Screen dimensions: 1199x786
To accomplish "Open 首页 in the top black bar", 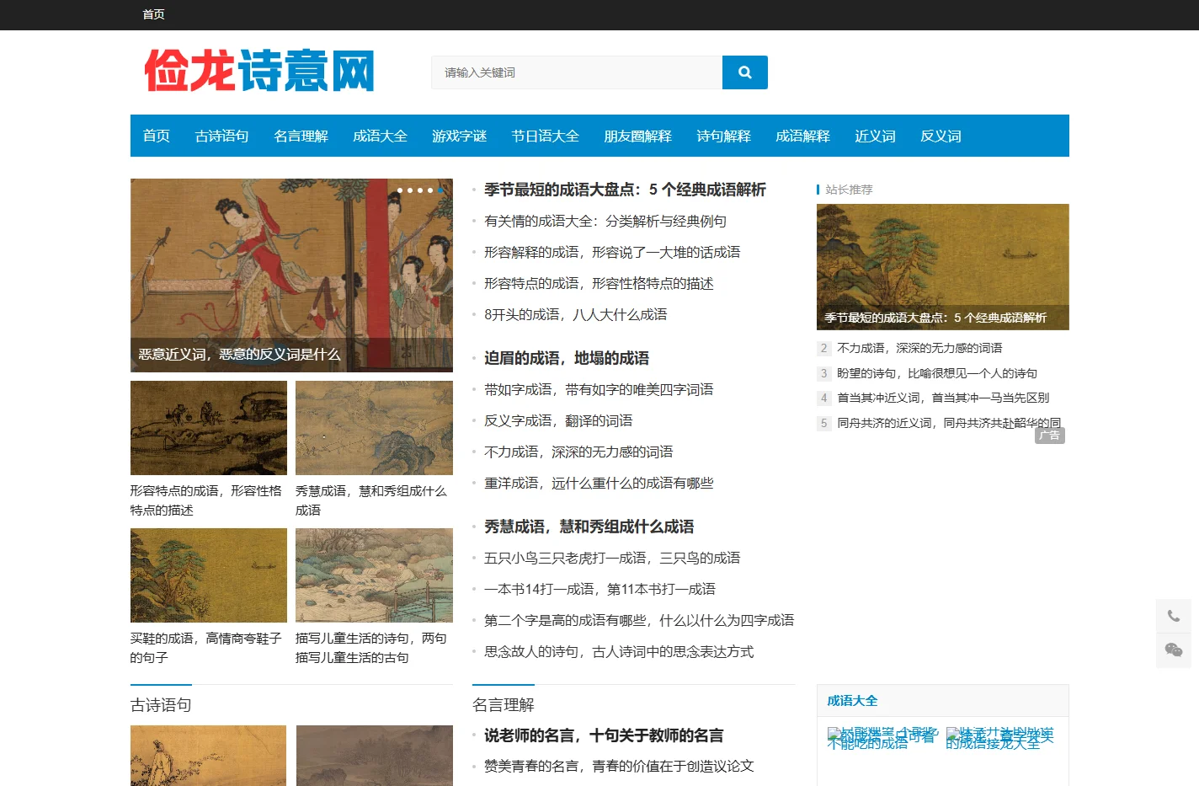I will [x=153, y=14].
